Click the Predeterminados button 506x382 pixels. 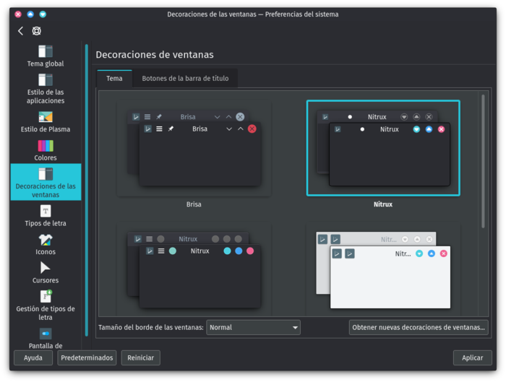tap(87, 357)
